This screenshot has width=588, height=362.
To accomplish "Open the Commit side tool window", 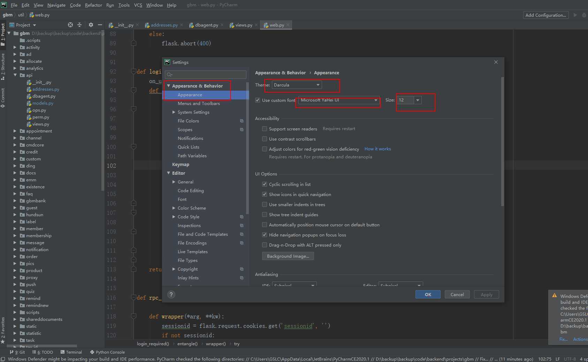I will tap(3, 98).
